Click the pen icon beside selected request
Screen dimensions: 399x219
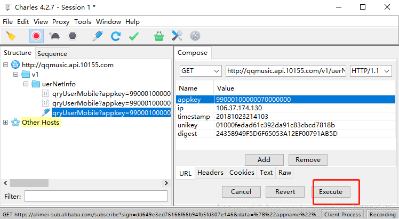(x=46, y=112)
